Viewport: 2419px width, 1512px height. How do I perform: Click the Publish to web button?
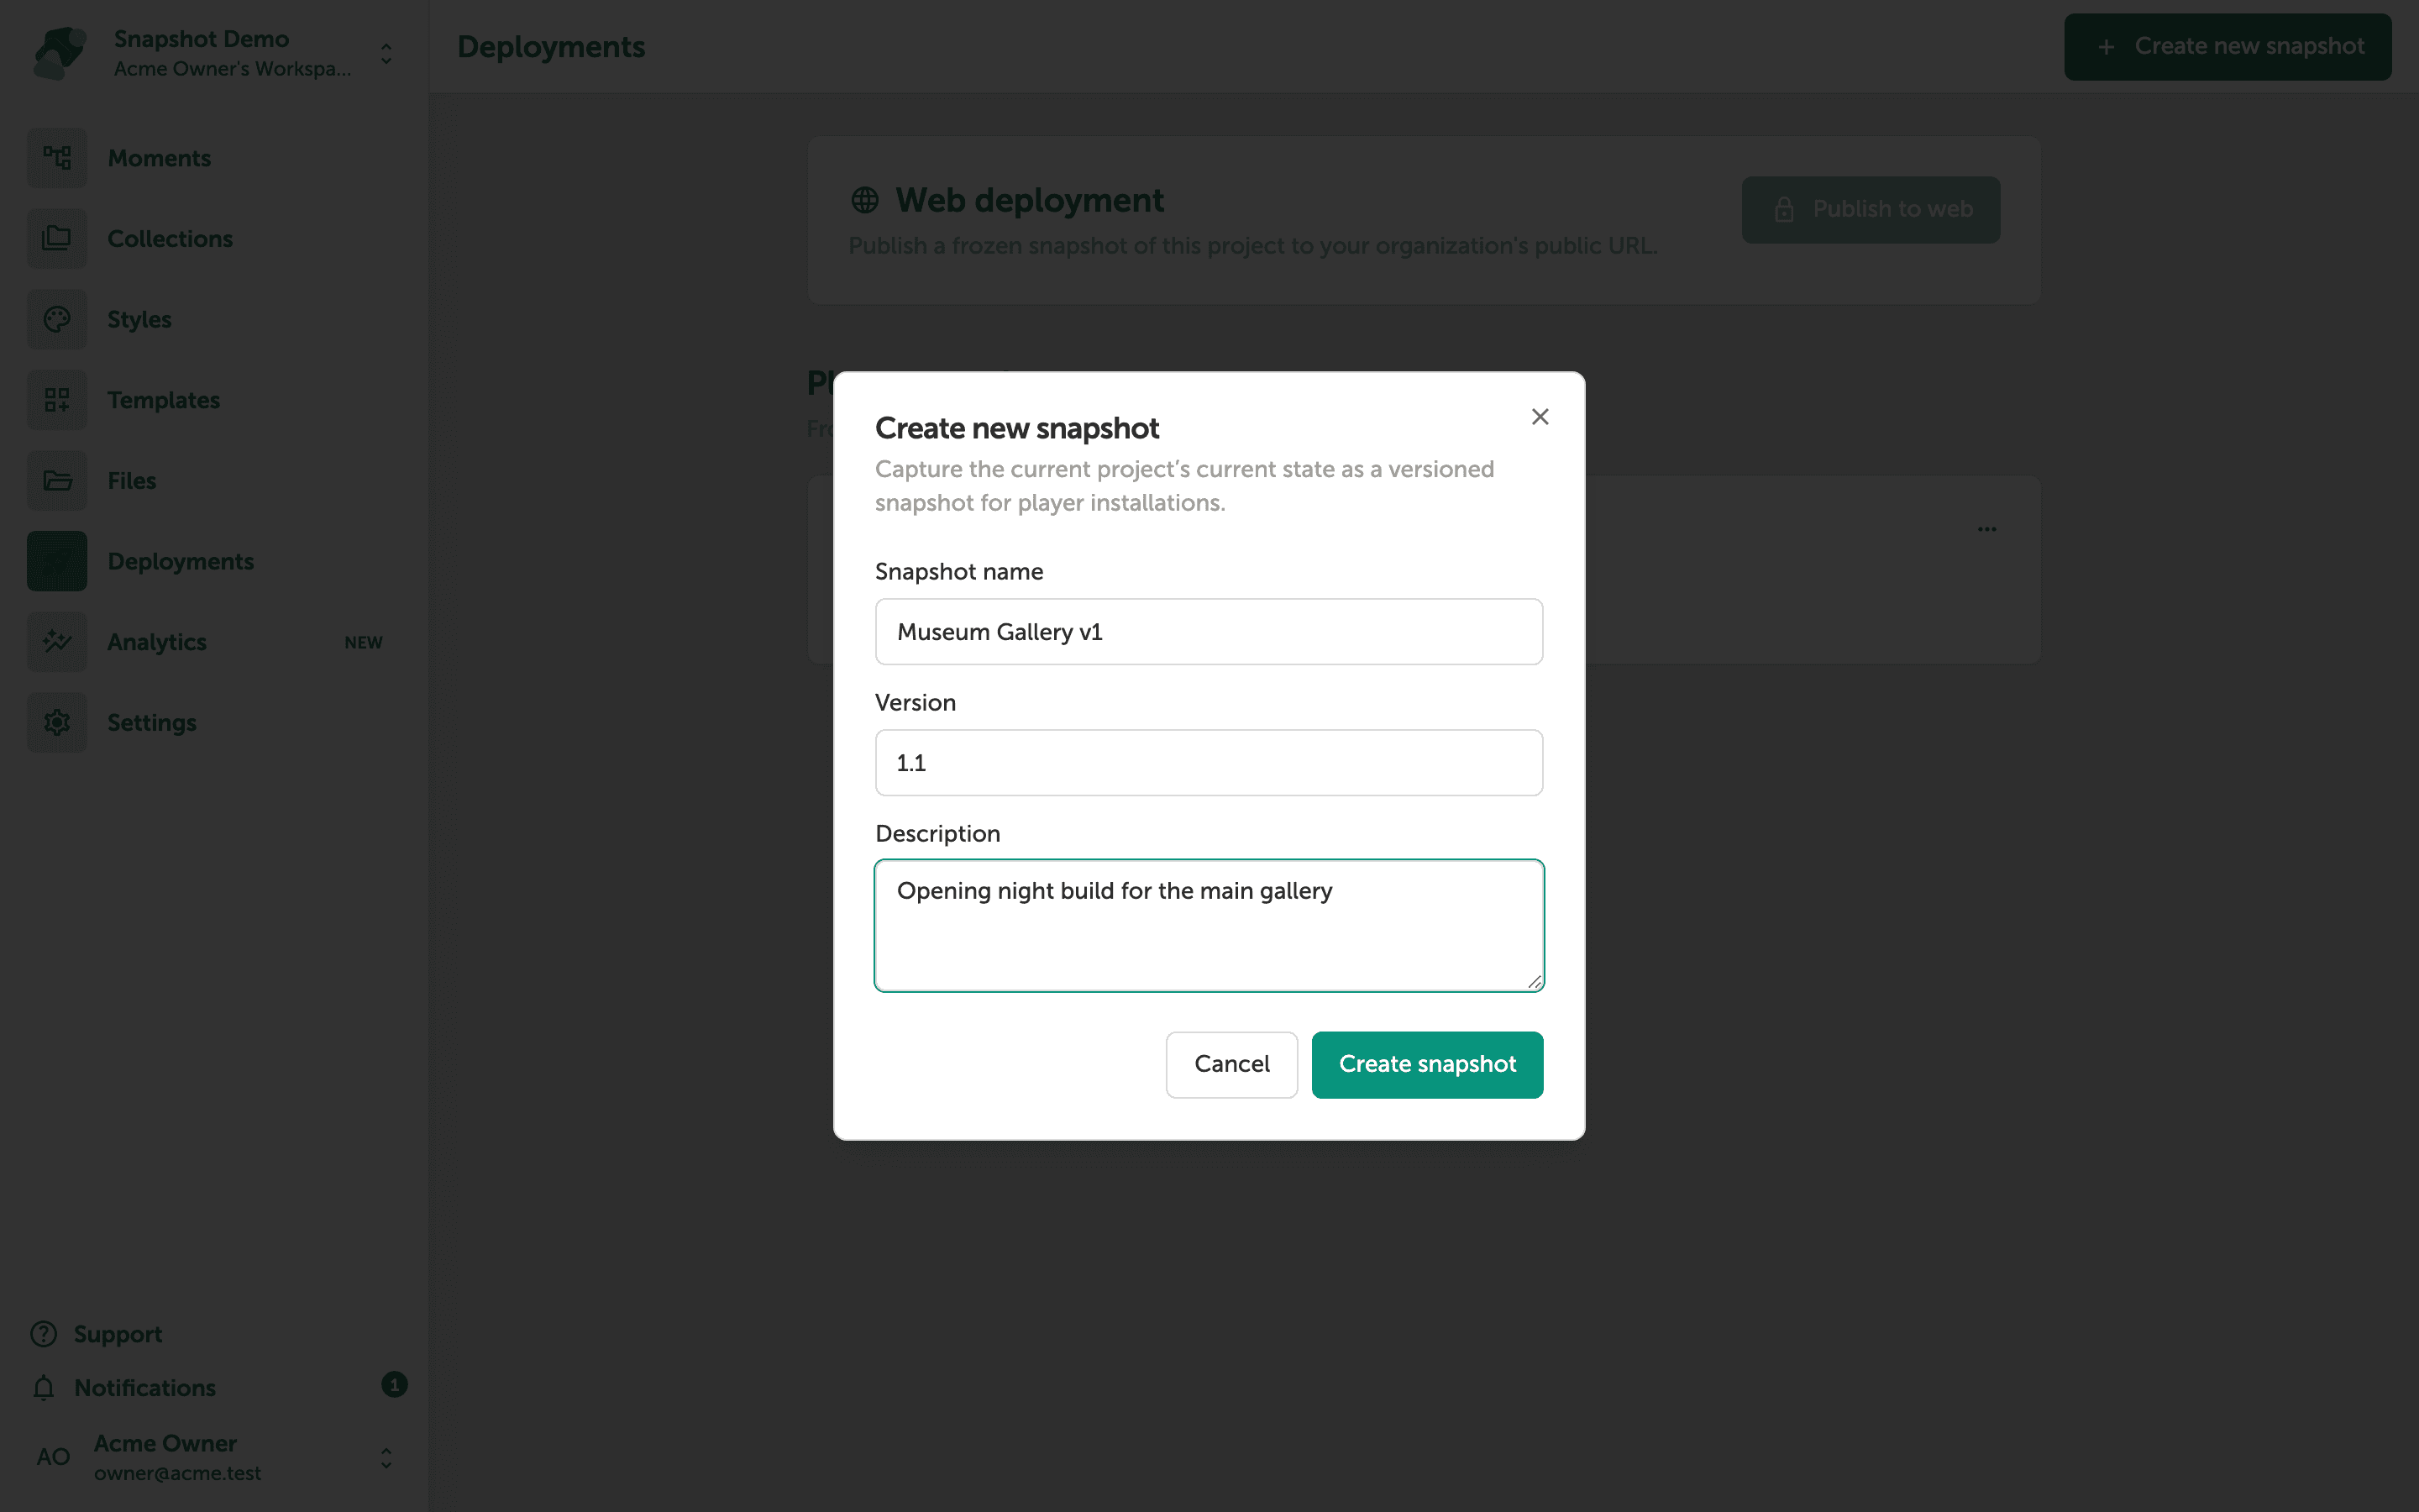coord(1871,210)
